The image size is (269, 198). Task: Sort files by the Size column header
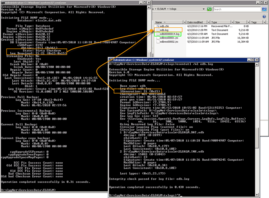coord(241,22)
